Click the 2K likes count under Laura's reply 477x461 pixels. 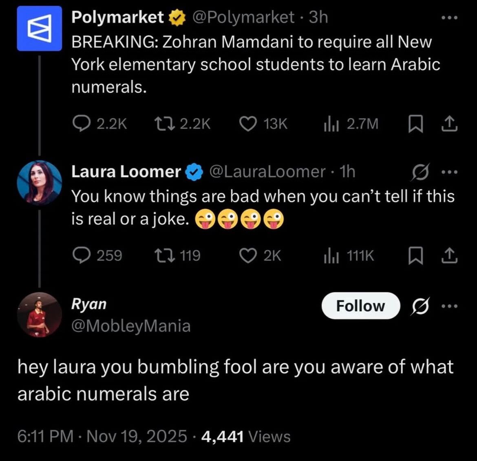pyautogui.click(x=261, y=255)
